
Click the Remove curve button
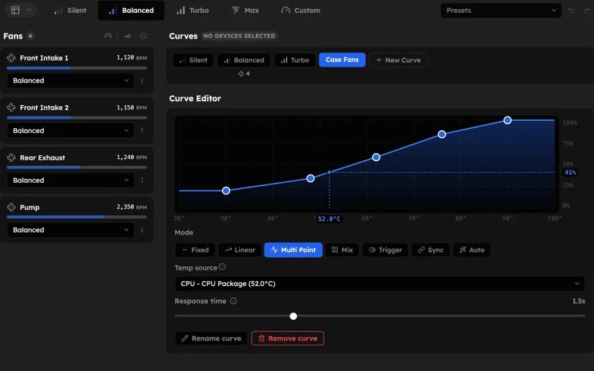click(x=288, y=339)
